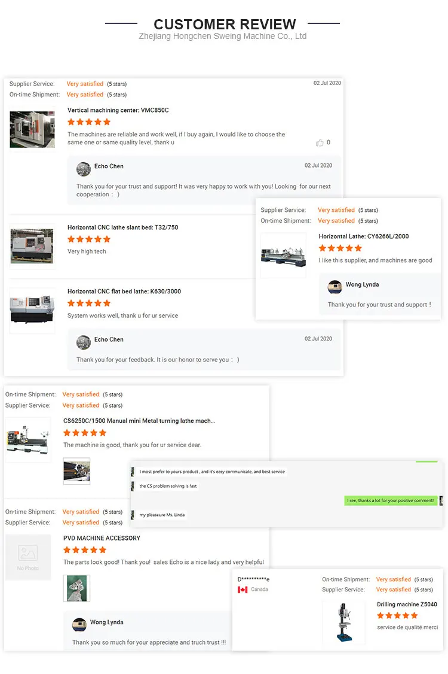Viewport: 448px width, 674px height.
Task: Click the five-star rating under VMC850C
Action: pos(89,122)
